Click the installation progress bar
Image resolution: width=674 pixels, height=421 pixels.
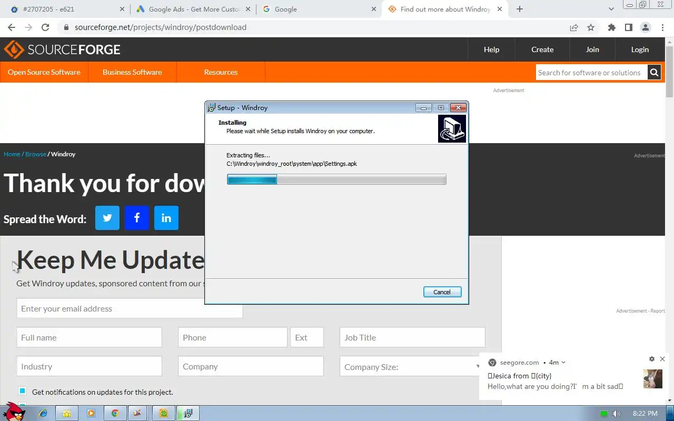tap(336, 179)
